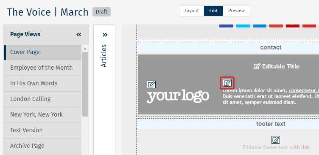This screenshot has height=155, width=319.
Task: Select Archive Page view
Action: coord(43,146)
